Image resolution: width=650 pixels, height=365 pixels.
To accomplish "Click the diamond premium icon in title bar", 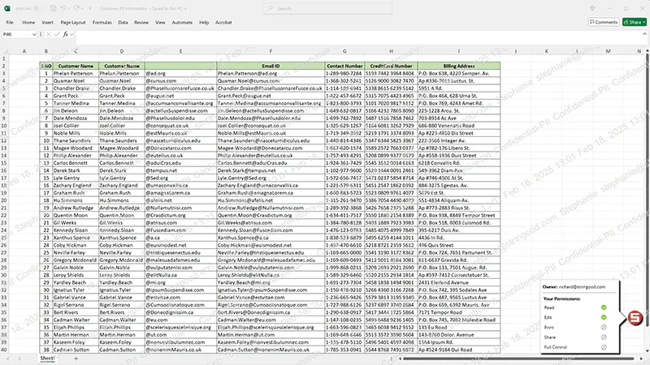I will coord(592,8).
